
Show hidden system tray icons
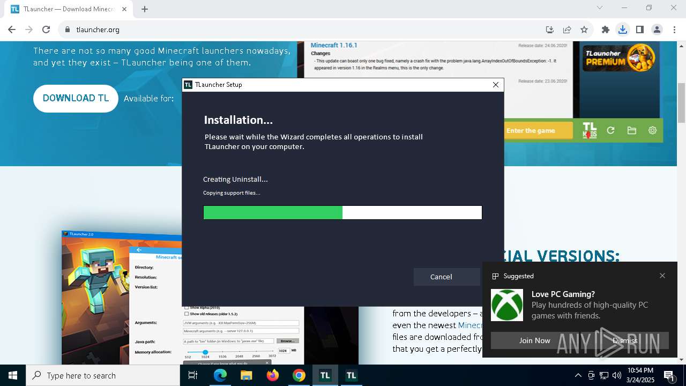578,375
